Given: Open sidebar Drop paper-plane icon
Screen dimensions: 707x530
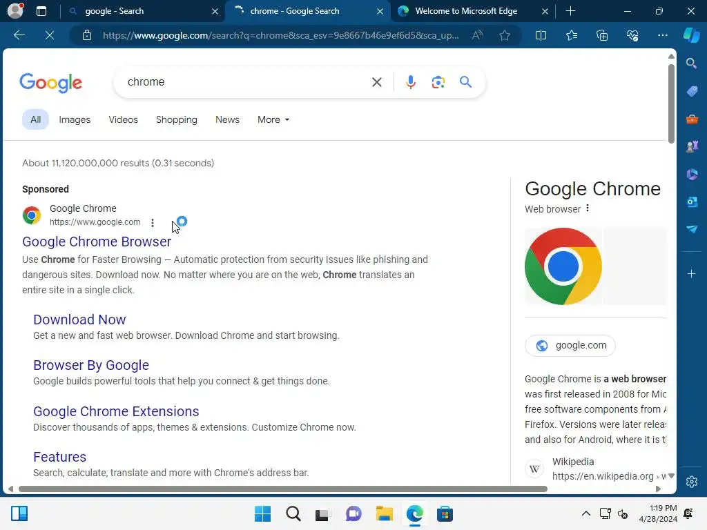Looking at the screenshot, I should coord(691,229).
